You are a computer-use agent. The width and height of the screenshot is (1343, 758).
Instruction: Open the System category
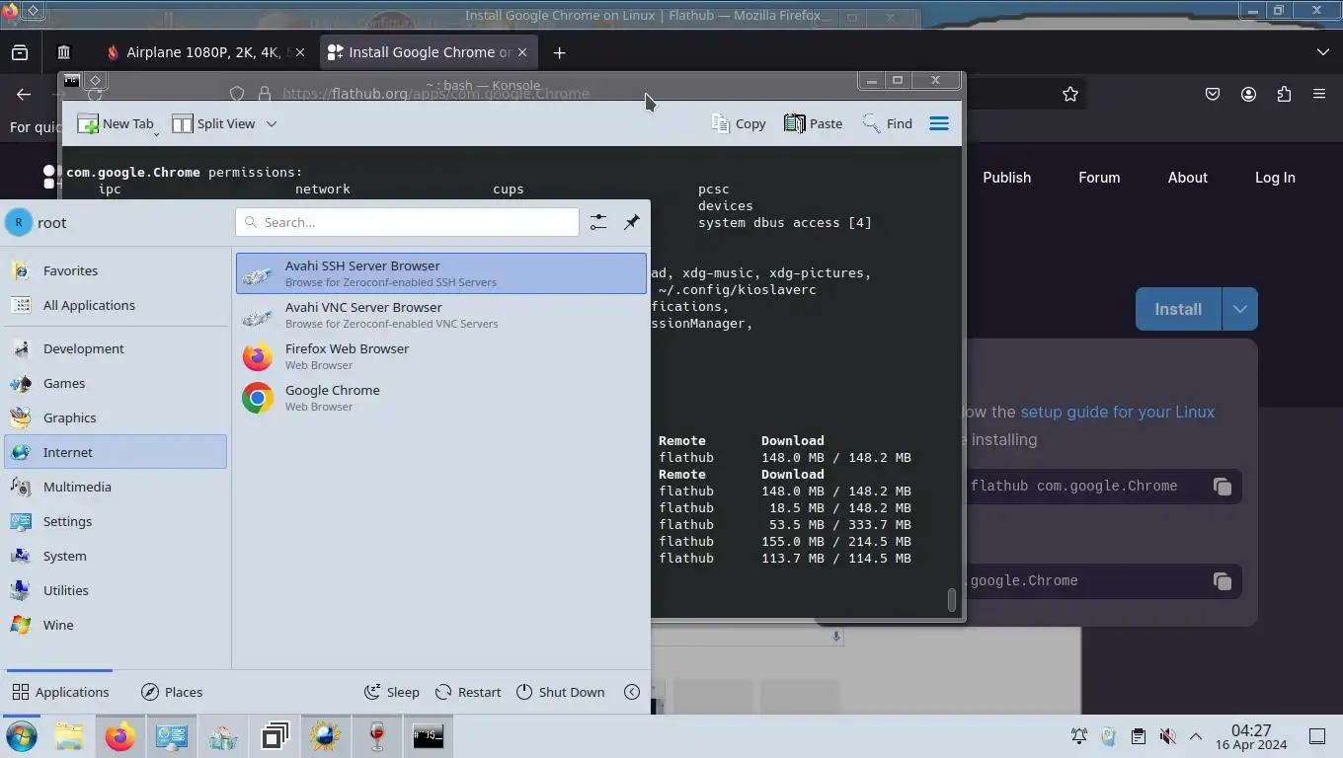point(116,556)
